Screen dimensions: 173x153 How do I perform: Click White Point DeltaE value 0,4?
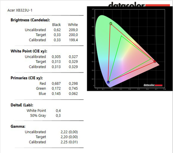tap(58, 111)
